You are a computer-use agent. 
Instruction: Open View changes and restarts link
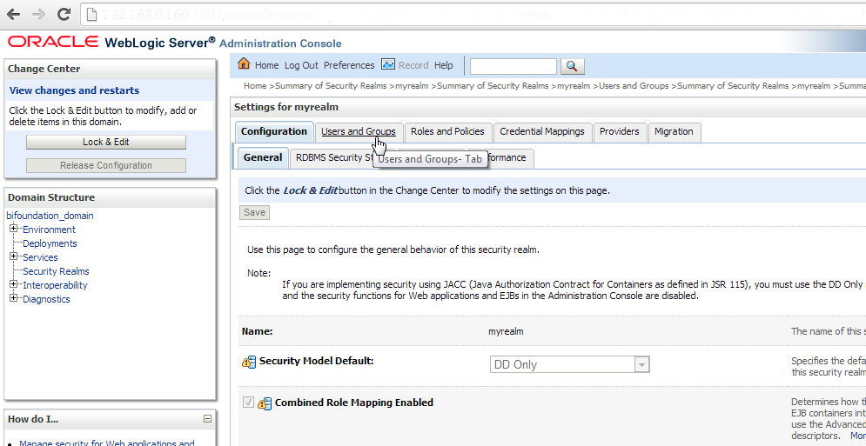pos(74,90)
